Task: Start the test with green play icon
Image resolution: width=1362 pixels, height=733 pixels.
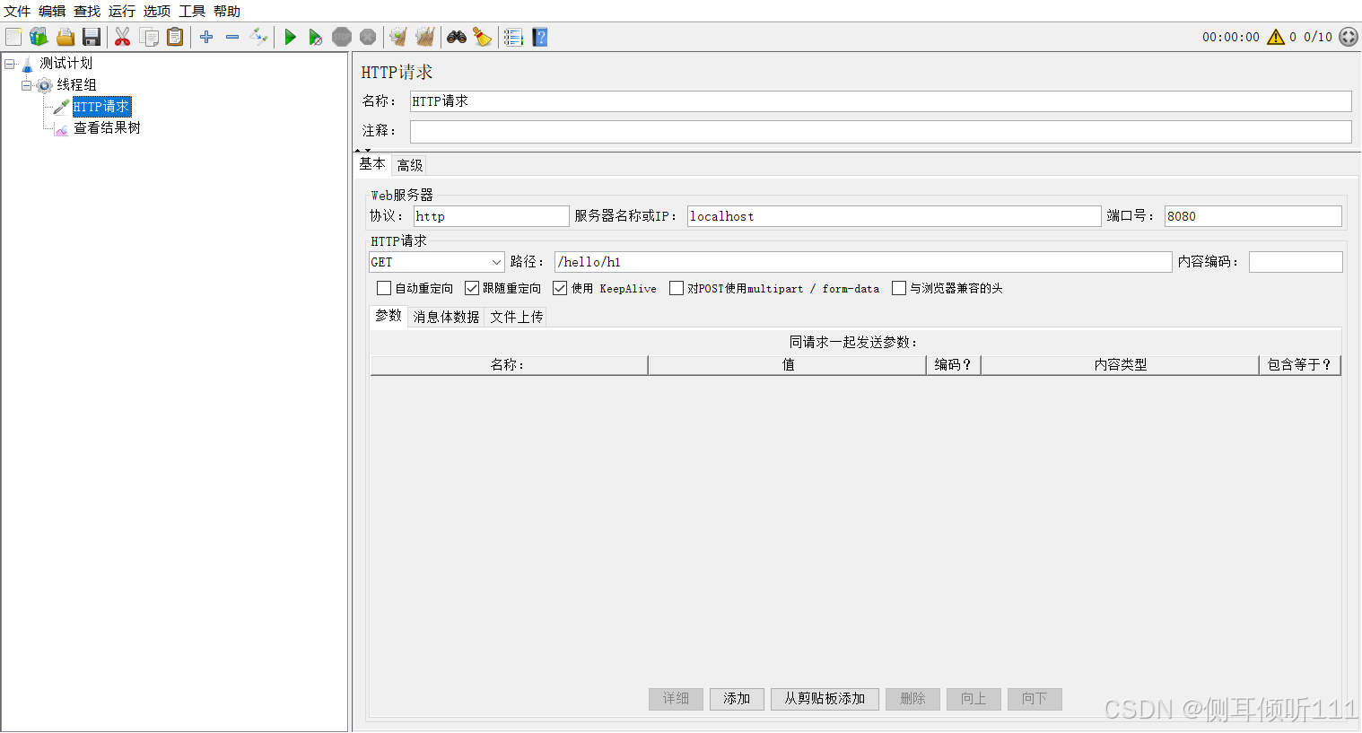Action: point(290,37)
